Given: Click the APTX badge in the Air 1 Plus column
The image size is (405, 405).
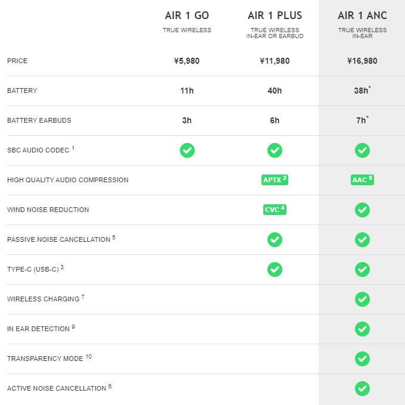Looking at the screenshot, I should [275, 180].
